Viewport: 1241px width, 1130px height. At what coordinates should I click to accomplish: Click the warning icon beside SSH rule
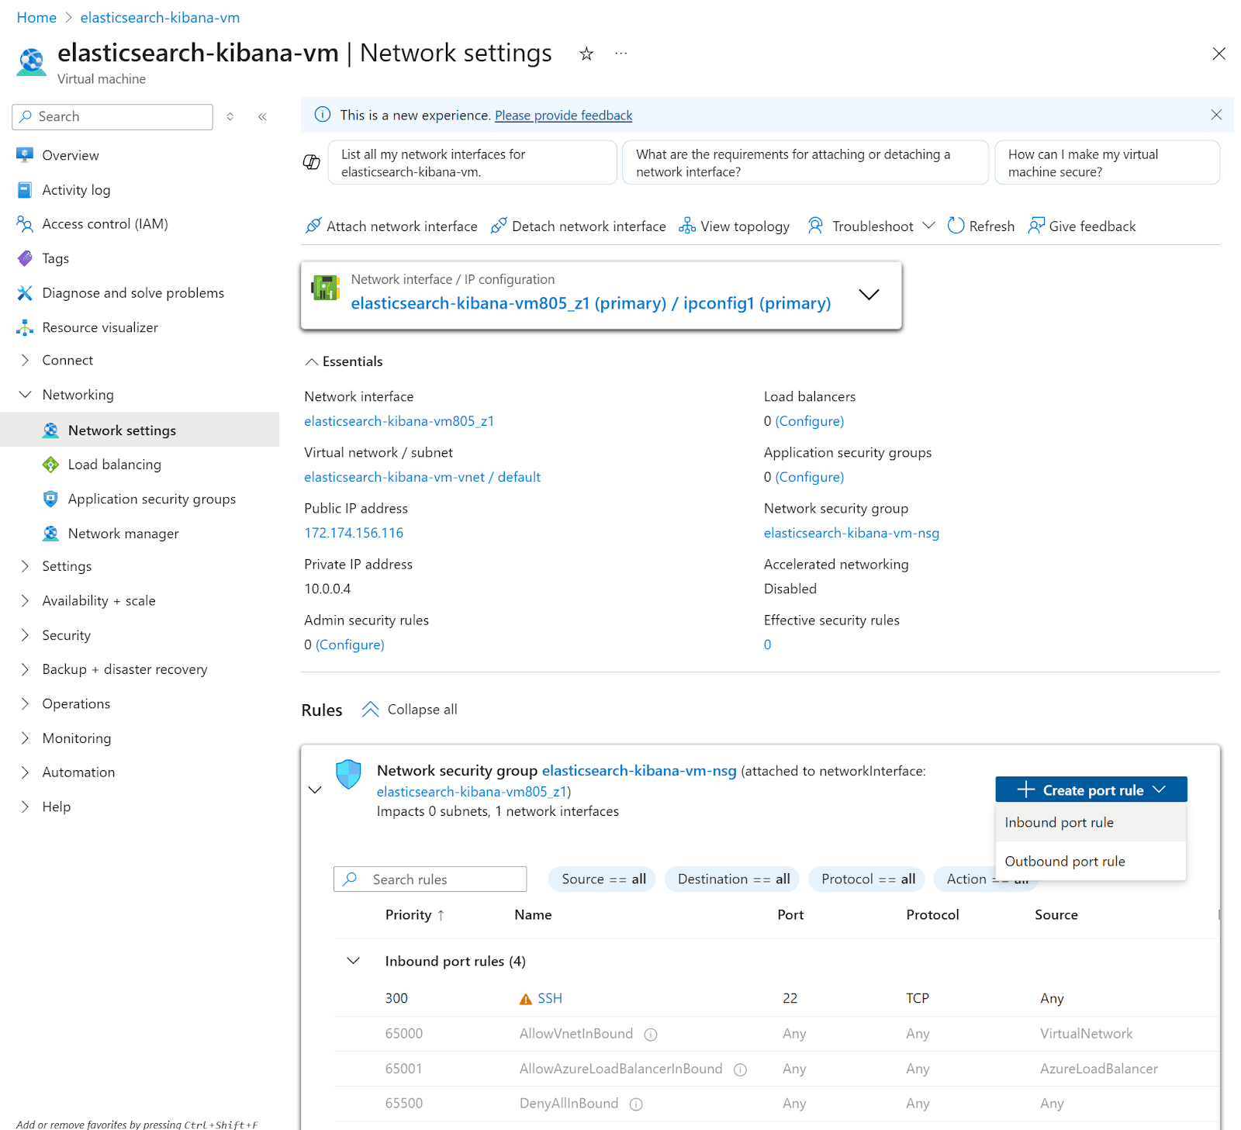pyautogui.click(x=524, y=999)
